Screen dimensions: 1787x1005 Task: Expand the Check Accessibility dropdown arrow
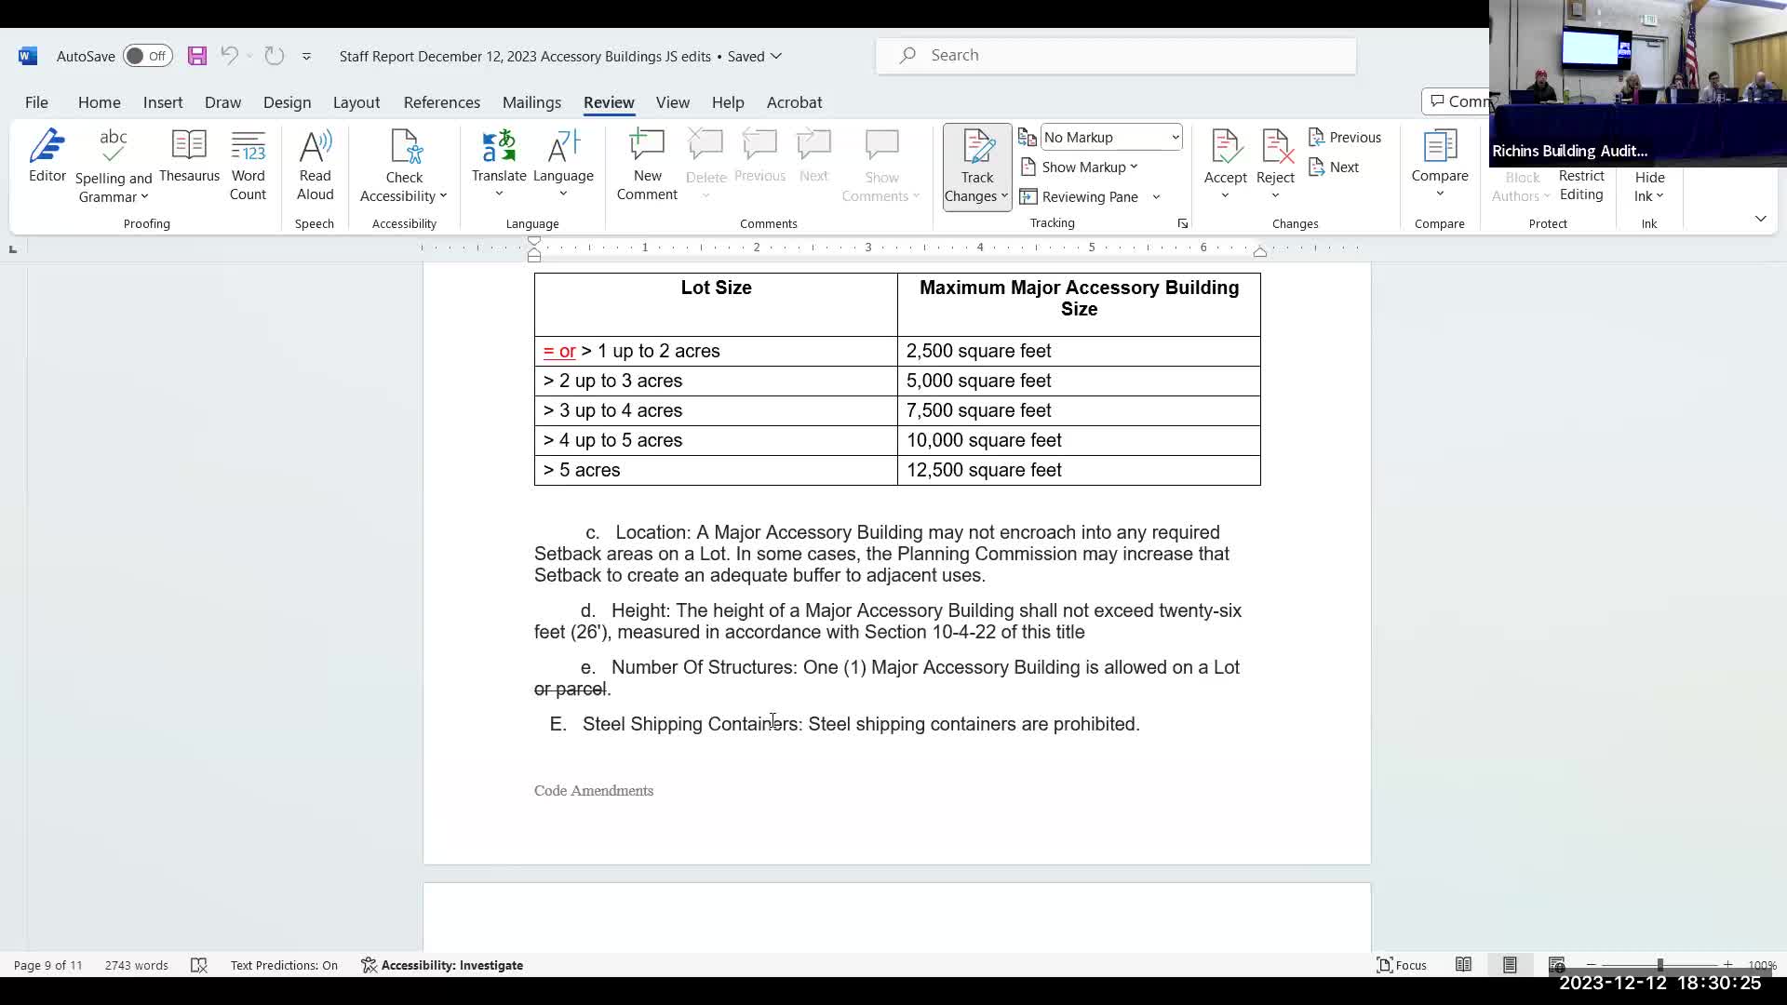tap(443, 196)
